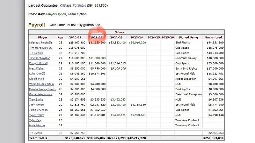Click the J.J. Redick player link
255x143 pixels.
36,53
